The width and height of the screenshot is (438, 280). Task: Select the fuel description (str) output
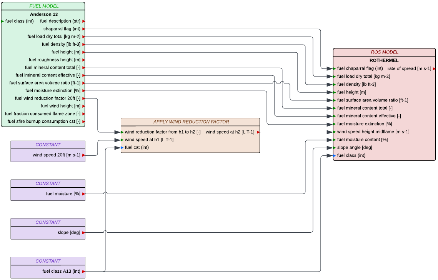tap(60, 21)
